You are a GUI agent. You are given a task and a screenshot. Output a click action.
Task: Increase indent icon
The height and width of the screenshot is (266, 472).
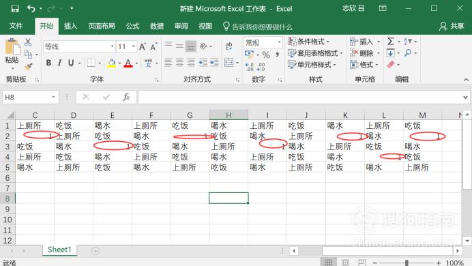click(214, 63)
